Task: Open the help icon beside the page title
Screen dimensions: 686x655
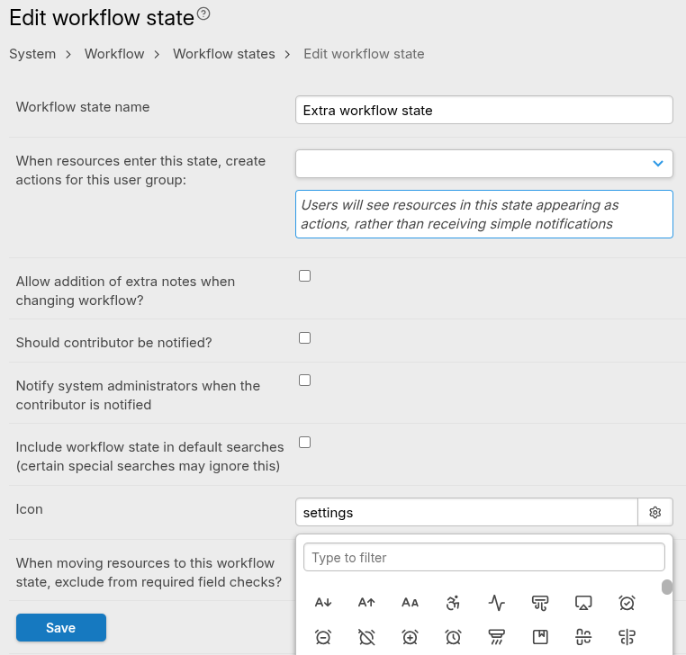Action: pyautogui.click(x=203, y=14)
